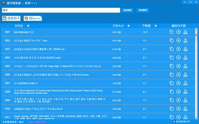Sort results by 文件大小 column arrow

129,26
